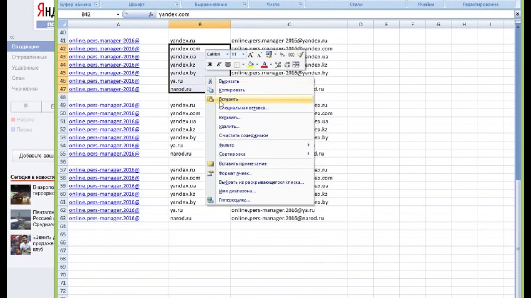Center align text via mini toolbar icon
This screenshot has height=298, width=531.
[x=228, y=65]
